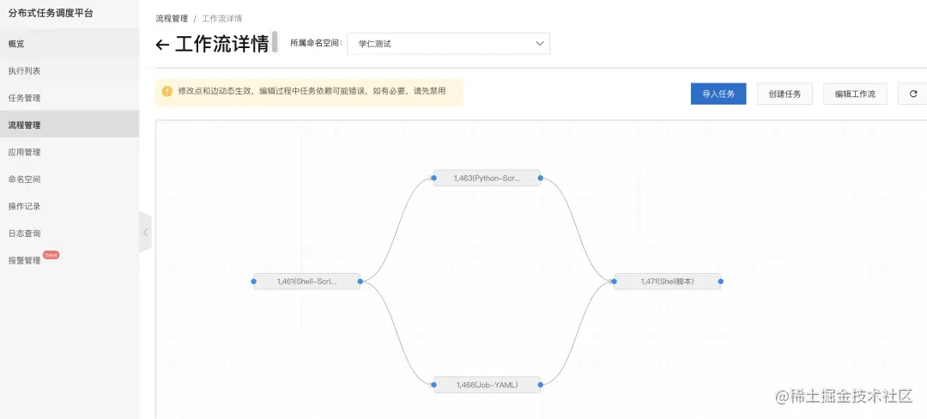Click the 流程管理 breadcrumb link
The image size is (927, 419).
click(x=172, y=19)
